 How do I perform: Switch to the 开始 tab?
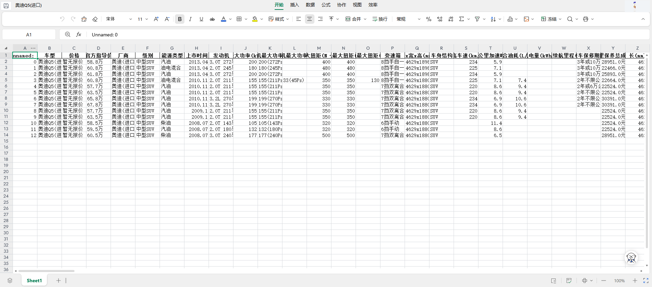pyautogui.click(x=279, y=5)
